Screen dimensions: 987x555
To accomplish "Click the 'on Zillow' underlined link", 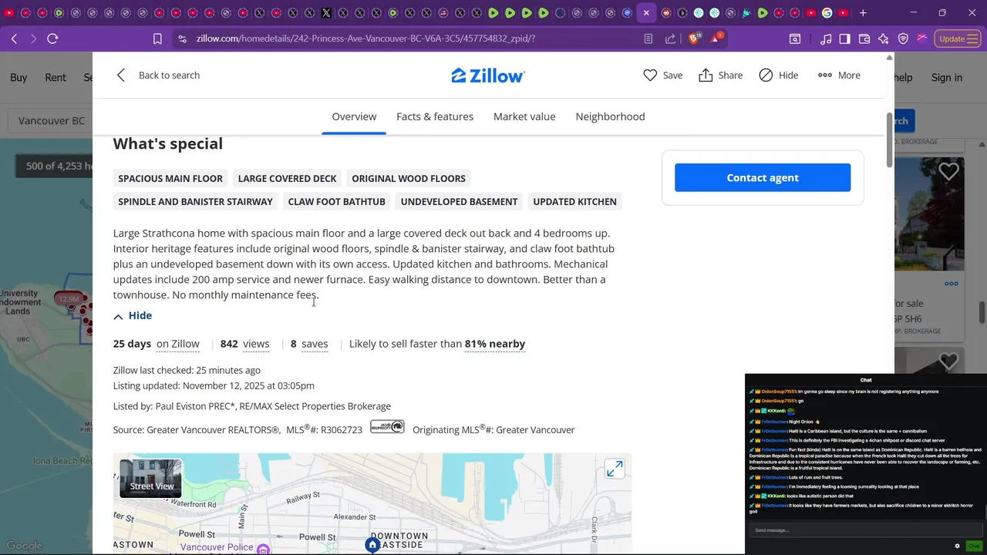I will 177,344.
